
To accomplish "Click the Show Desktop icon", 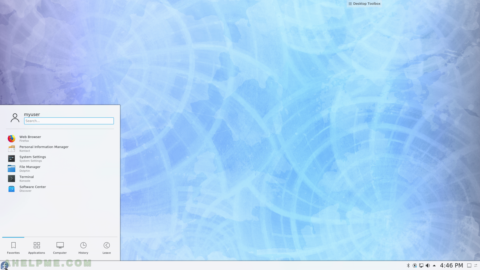I will (469, 265).
